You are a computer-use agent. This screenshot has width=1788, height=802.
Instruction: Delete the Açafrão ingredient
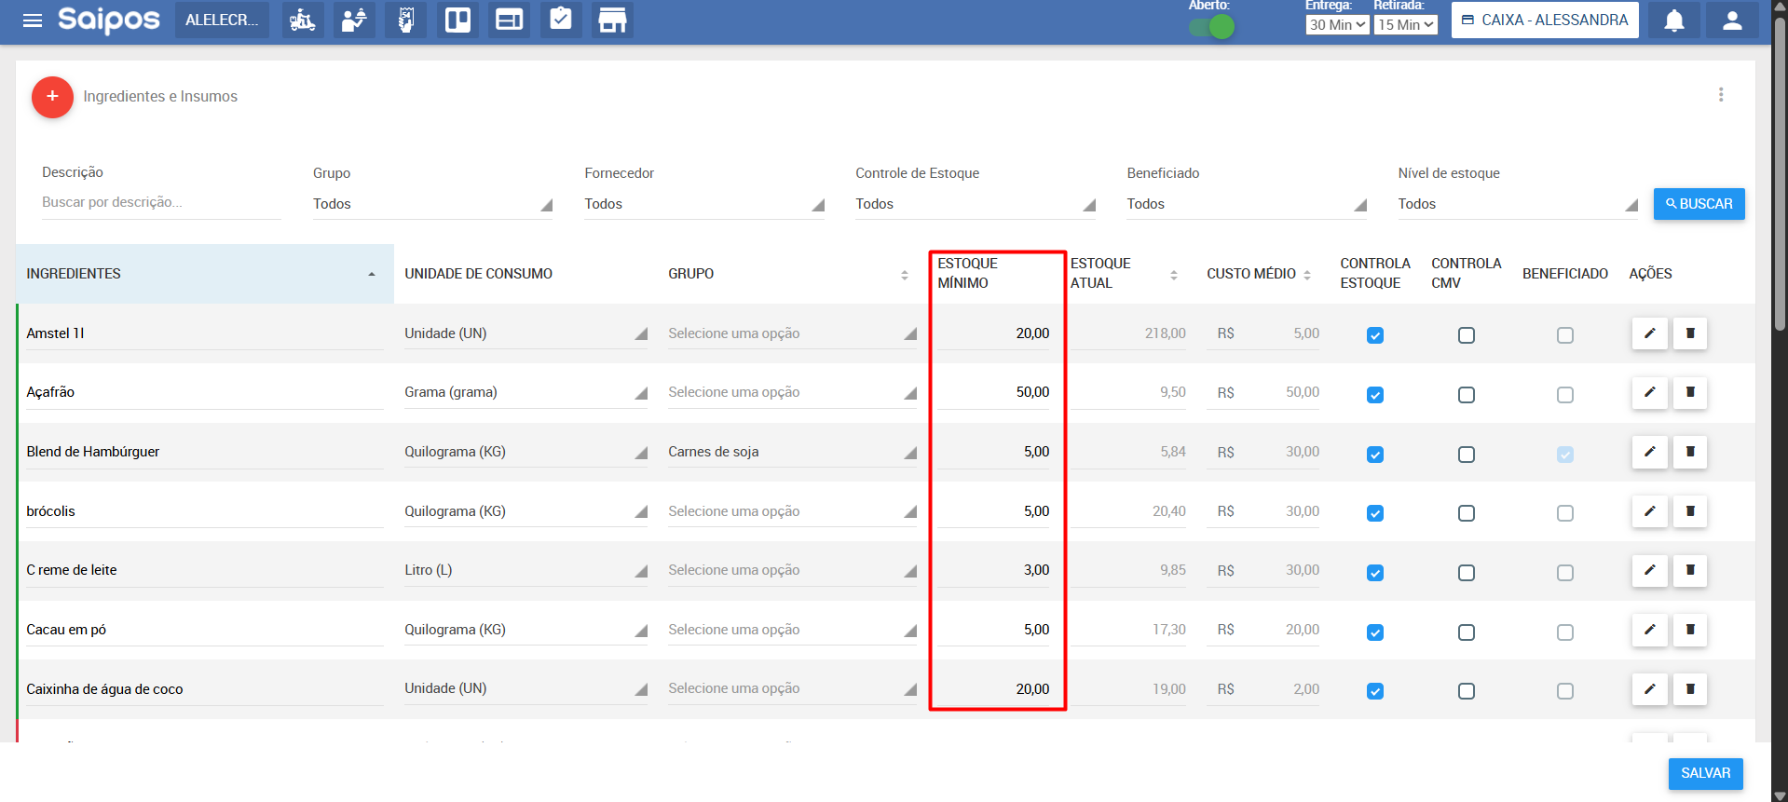point(1689,392)
